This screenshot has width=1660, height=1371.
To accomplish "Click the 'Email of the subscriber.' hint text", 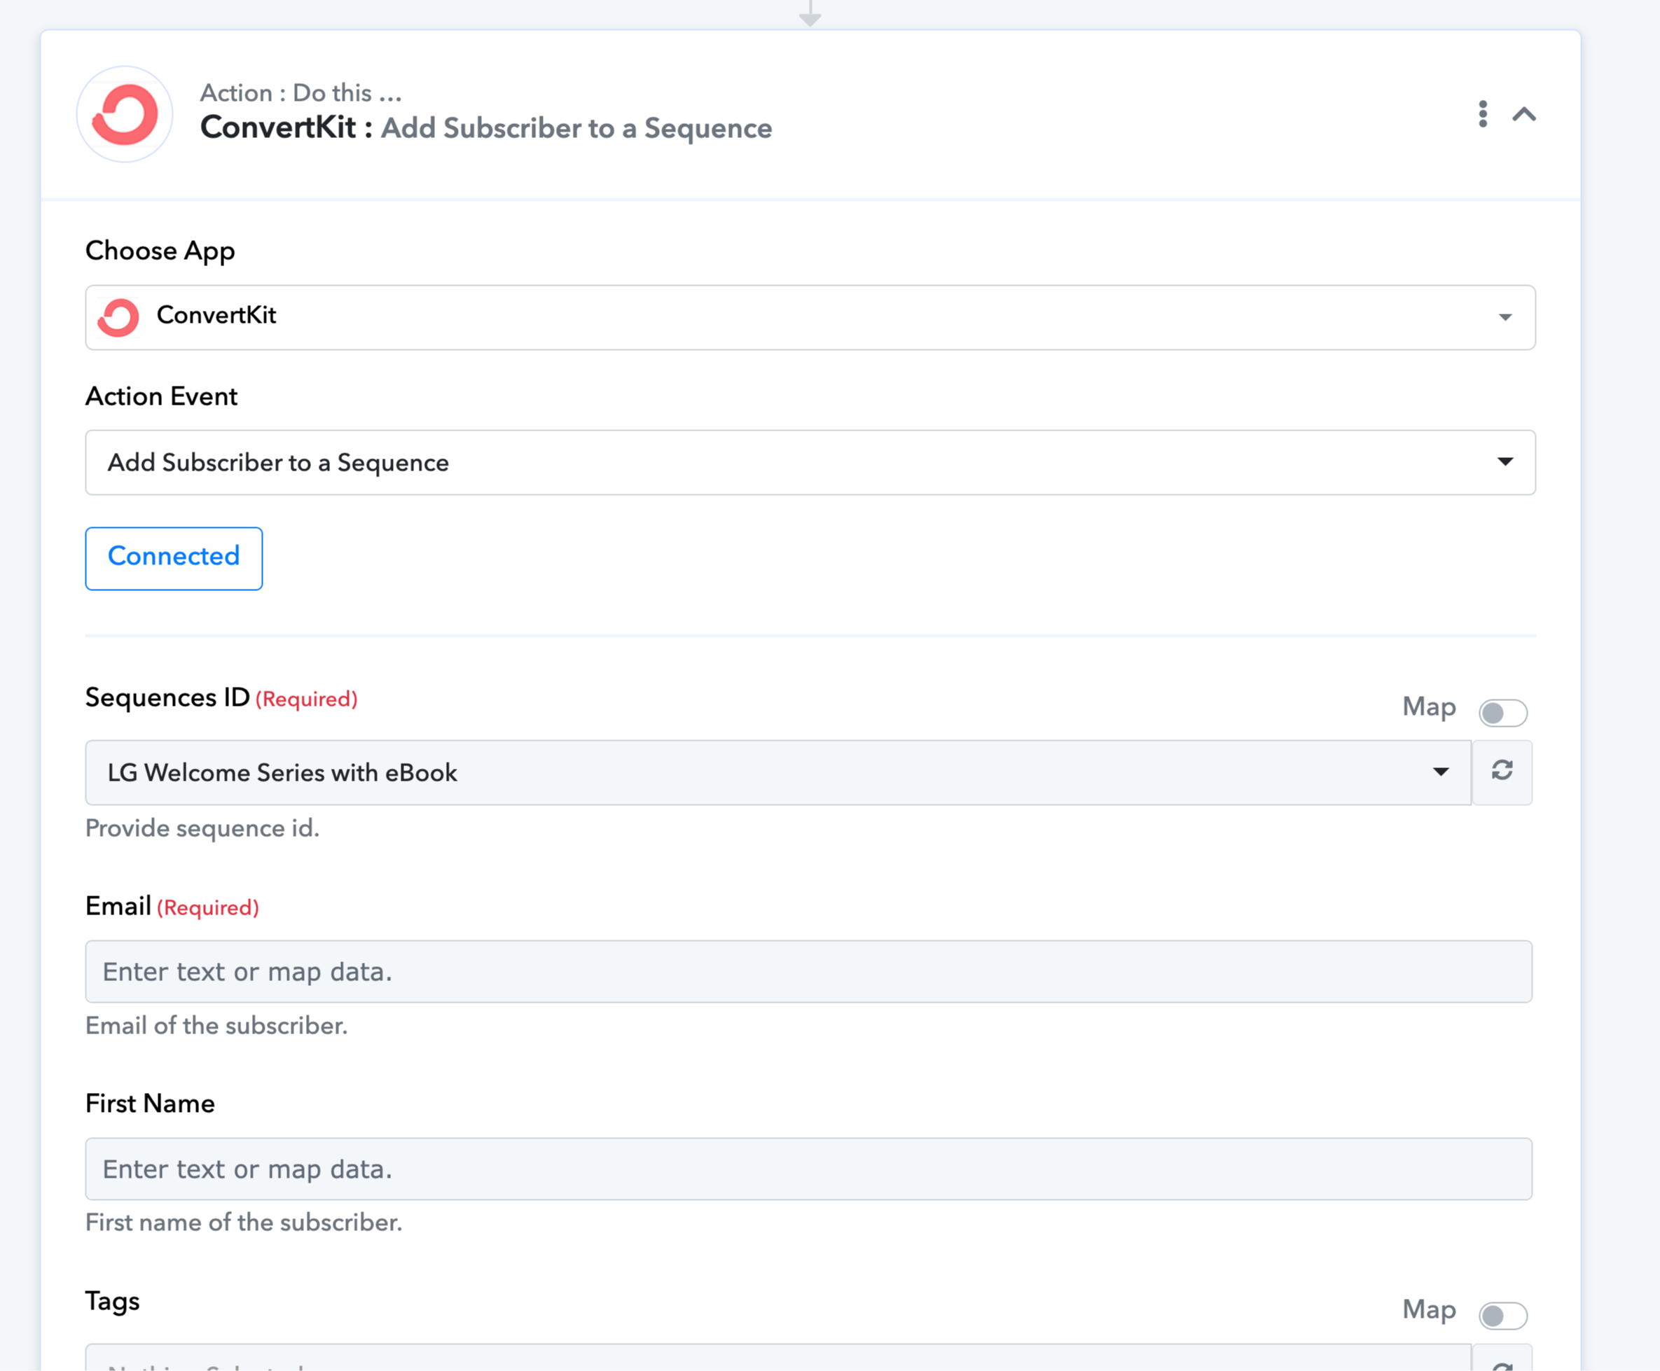I will 216,1026.
